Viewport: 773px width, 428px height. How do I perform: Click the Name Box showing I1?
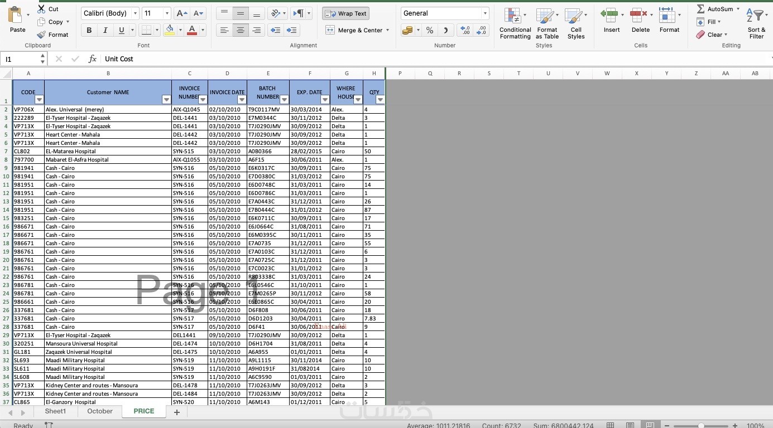(23, 59)
